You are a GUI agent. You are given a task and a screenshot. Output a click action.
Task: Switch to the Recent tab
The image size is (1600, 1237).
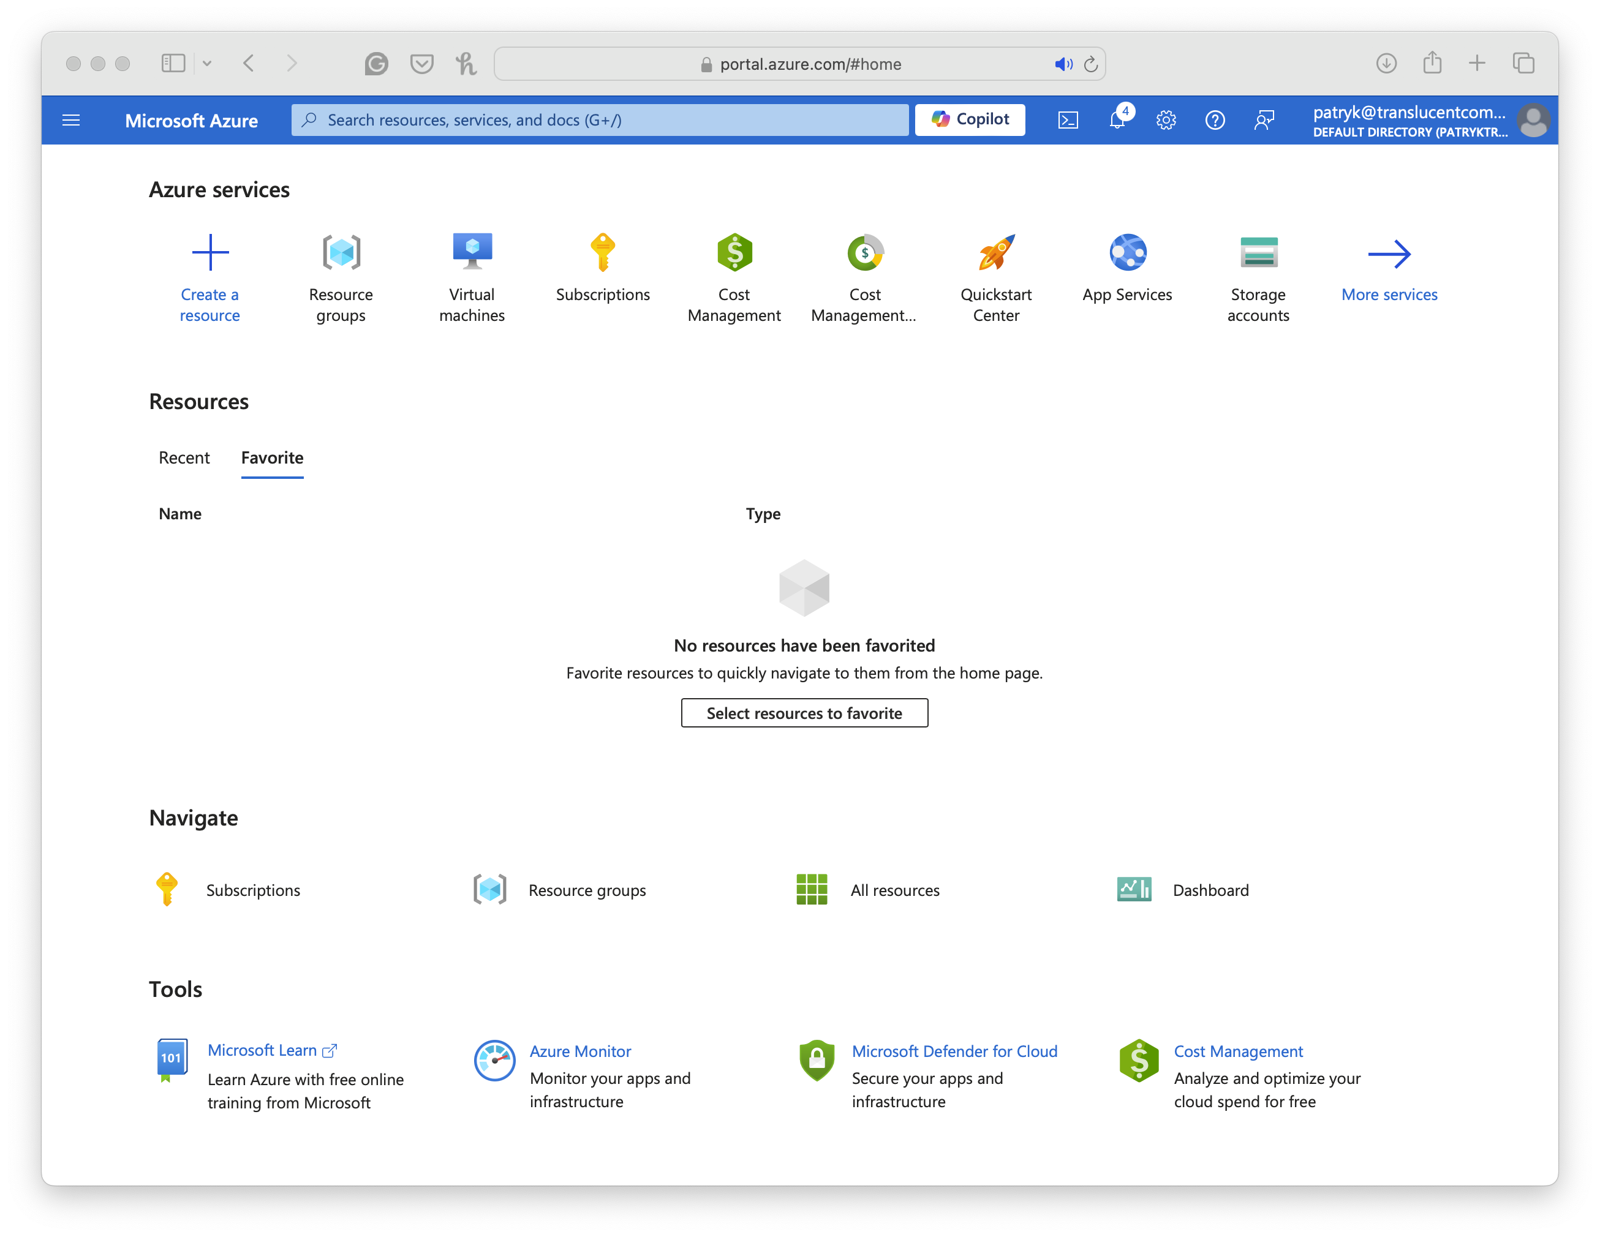pyautogui.click(x=184, y=457)
